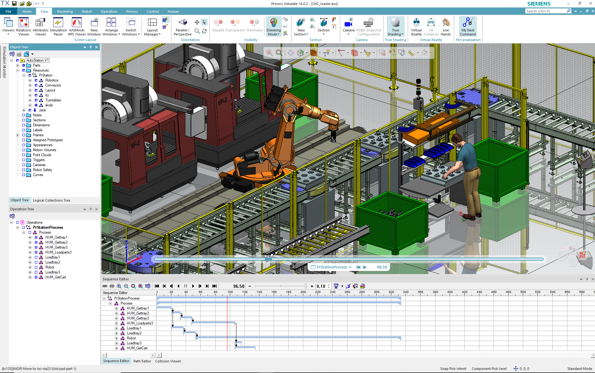This screenshot has width=595, height=373.
Task: Open the Path Editor tab
Action: (142, 361)
